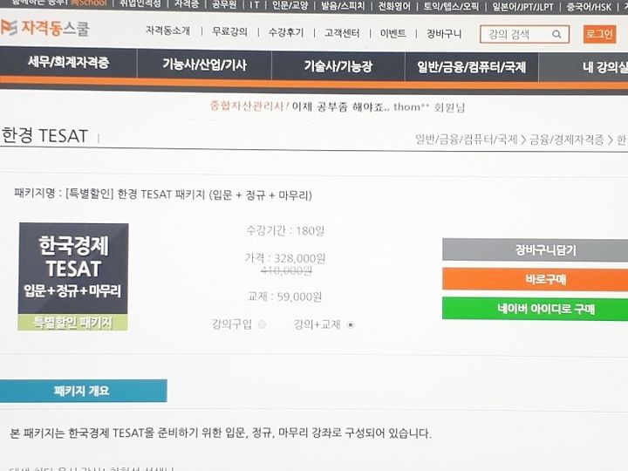This screenshot has width=628, height=471.
Task: Open the 일반/금융/컴퓨터/국제 main menu
Action: pyautogui.click(x=471, y=67)
